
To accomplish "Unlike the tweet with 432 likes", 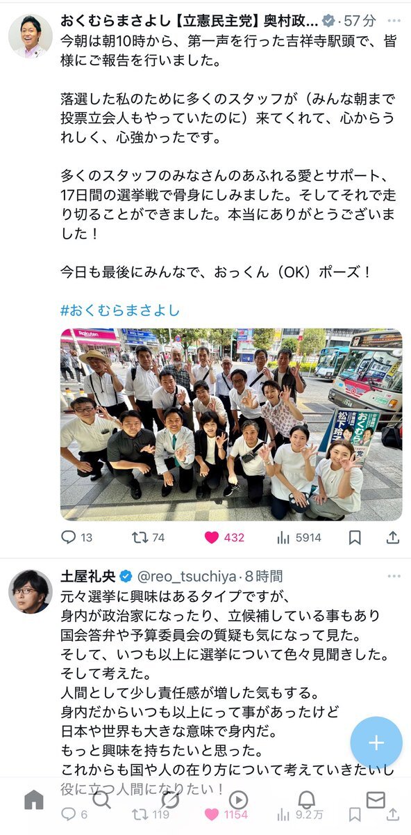I will (224, 538).
